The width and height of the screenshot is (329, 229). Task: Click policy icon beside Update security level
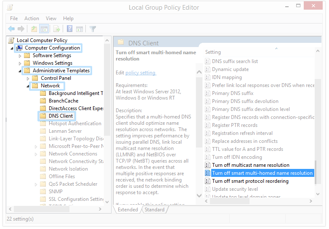(207, 189)
